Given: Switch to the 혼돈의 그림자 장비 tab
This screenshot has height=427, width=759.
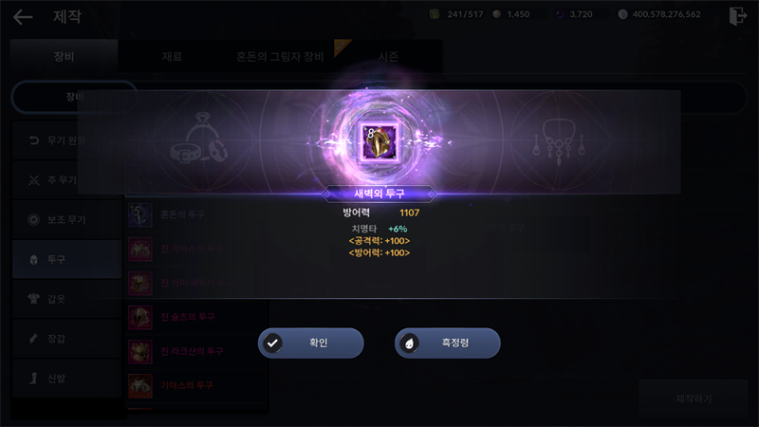Looking at the screenshot, I should coord(280,57).
